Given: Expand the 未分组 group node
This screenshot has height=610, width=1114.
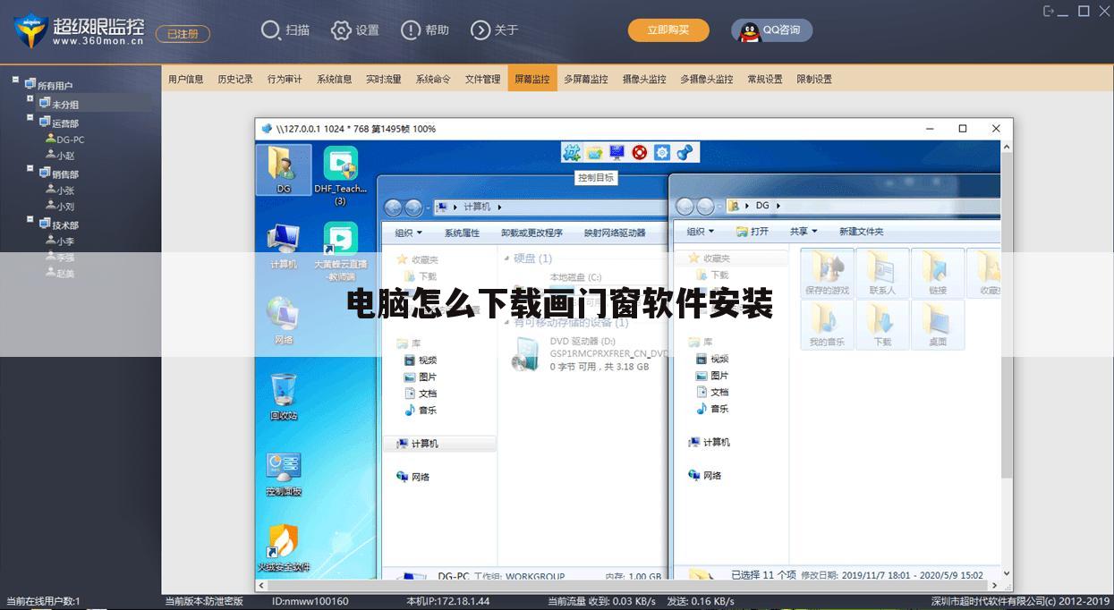Looking at the screenshot, I should 30,99.
